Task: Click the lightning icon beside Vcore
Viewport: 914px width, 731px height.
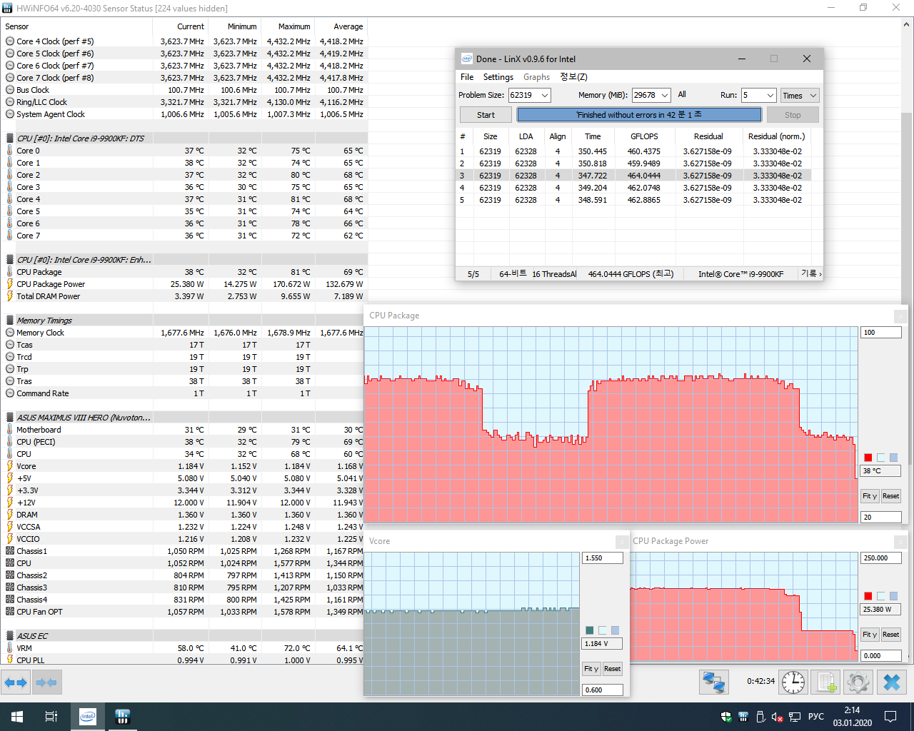Action: 10,466
